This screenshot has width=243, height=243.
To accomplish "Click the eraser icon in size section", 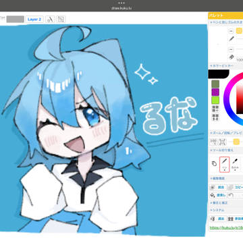I will pos(232,57).
